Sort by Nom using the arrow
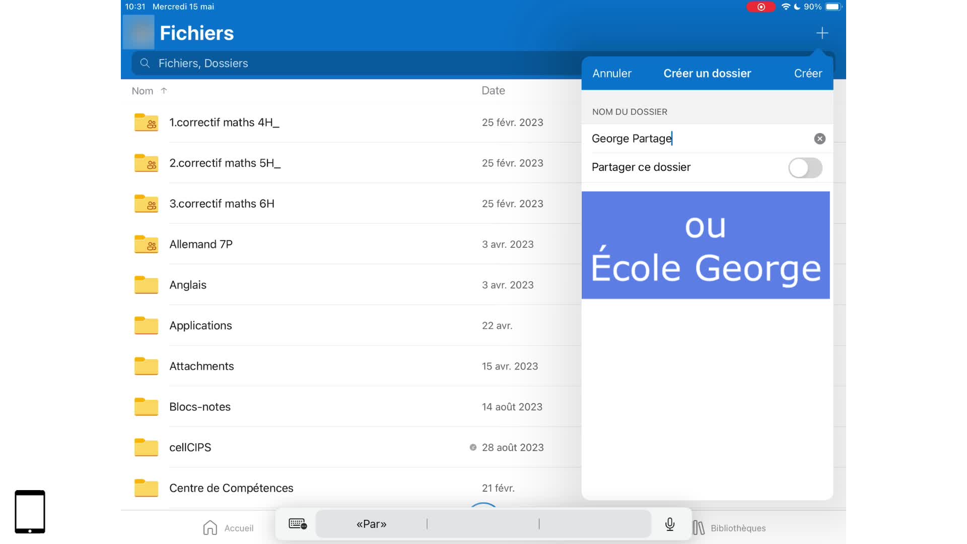 click(164, 91)
